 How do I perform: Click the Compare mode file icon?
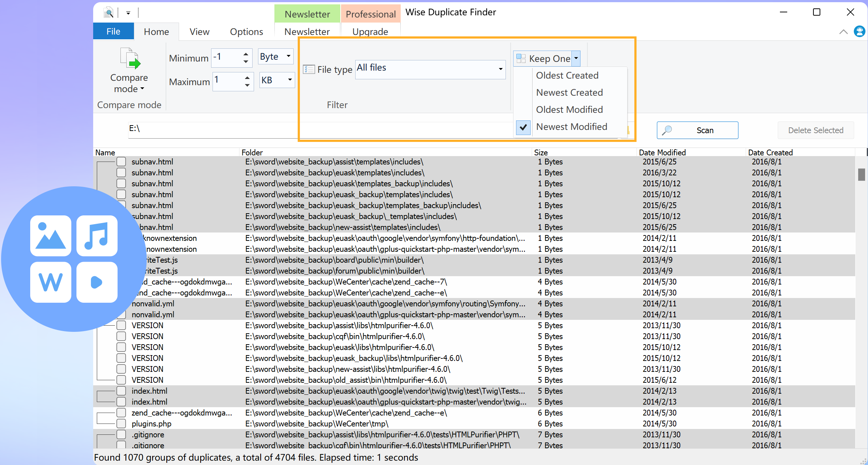[130, 58]
